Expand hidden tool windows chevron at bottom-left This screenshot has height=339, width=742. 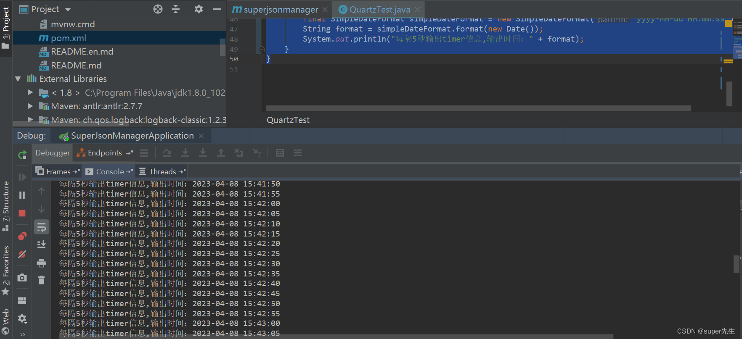pos(22,334)
